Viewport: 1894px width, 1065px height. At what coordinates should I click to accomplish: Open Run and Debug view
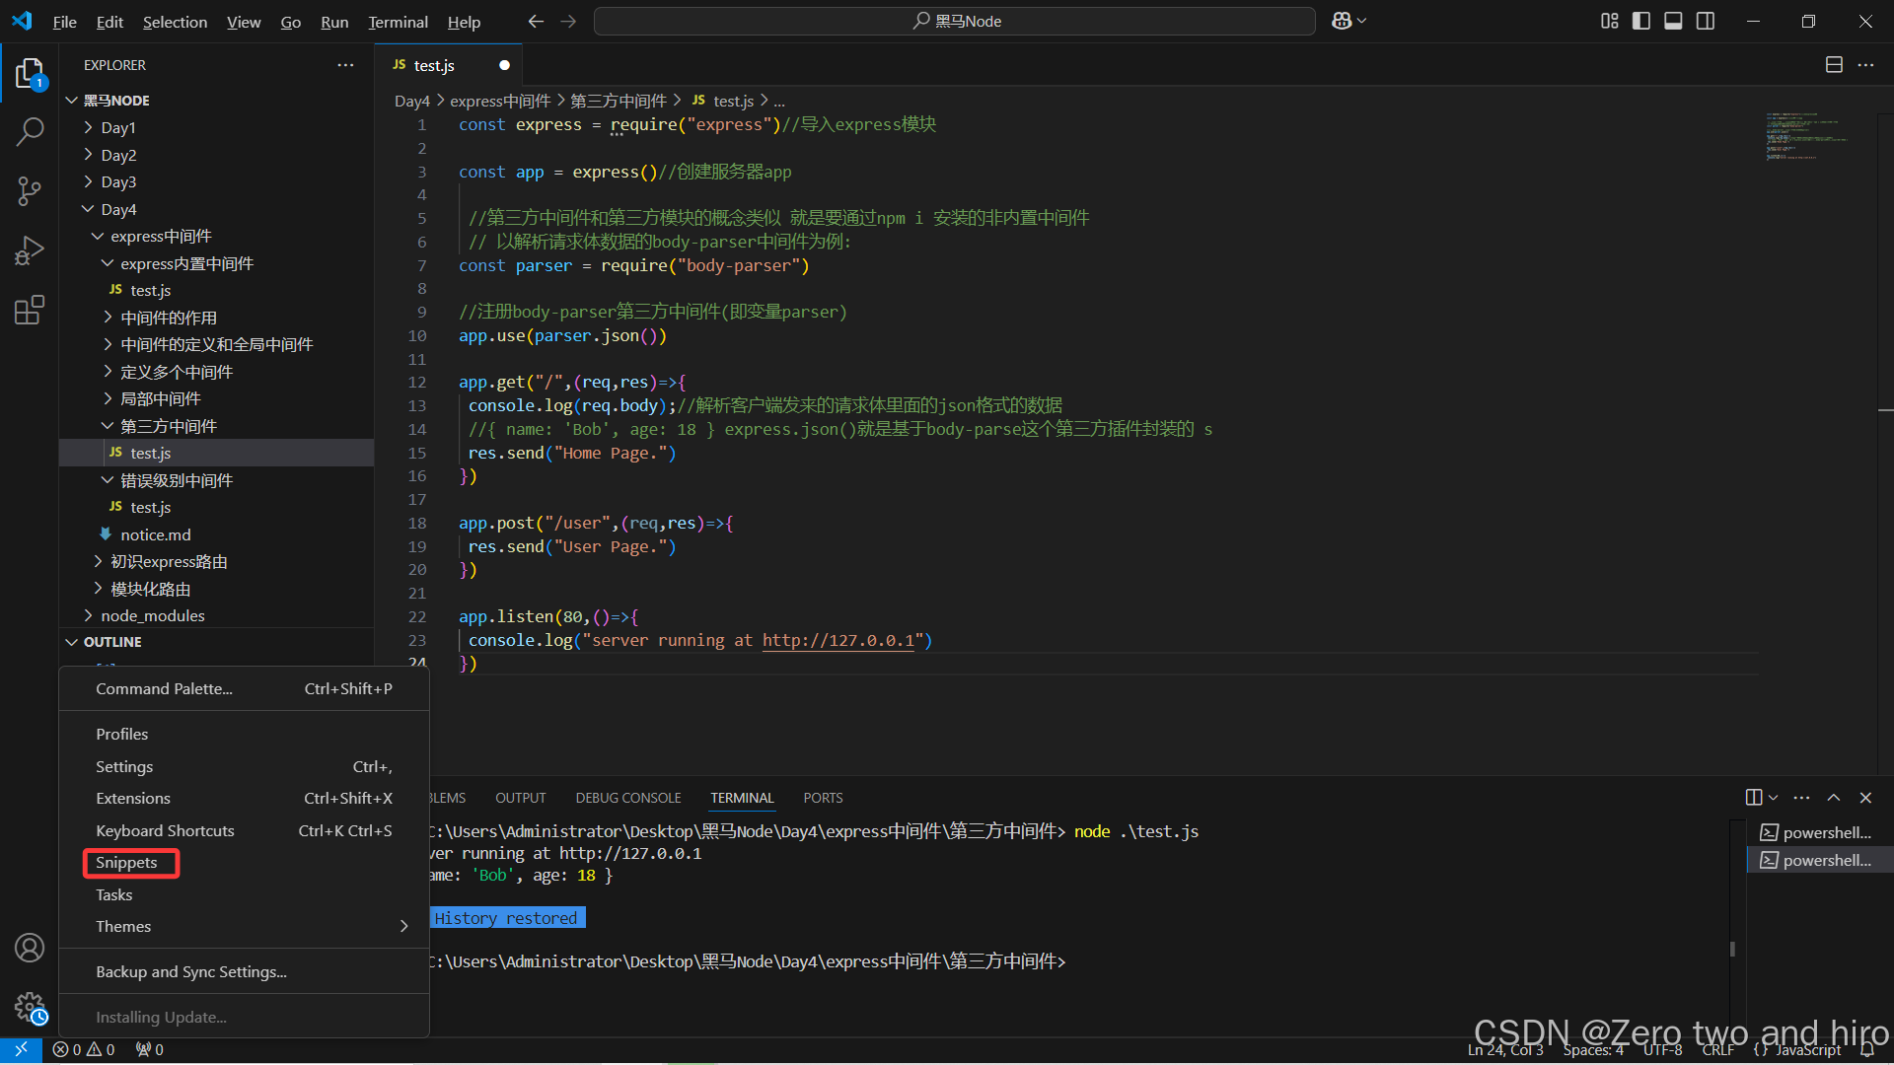click(30, 250)
